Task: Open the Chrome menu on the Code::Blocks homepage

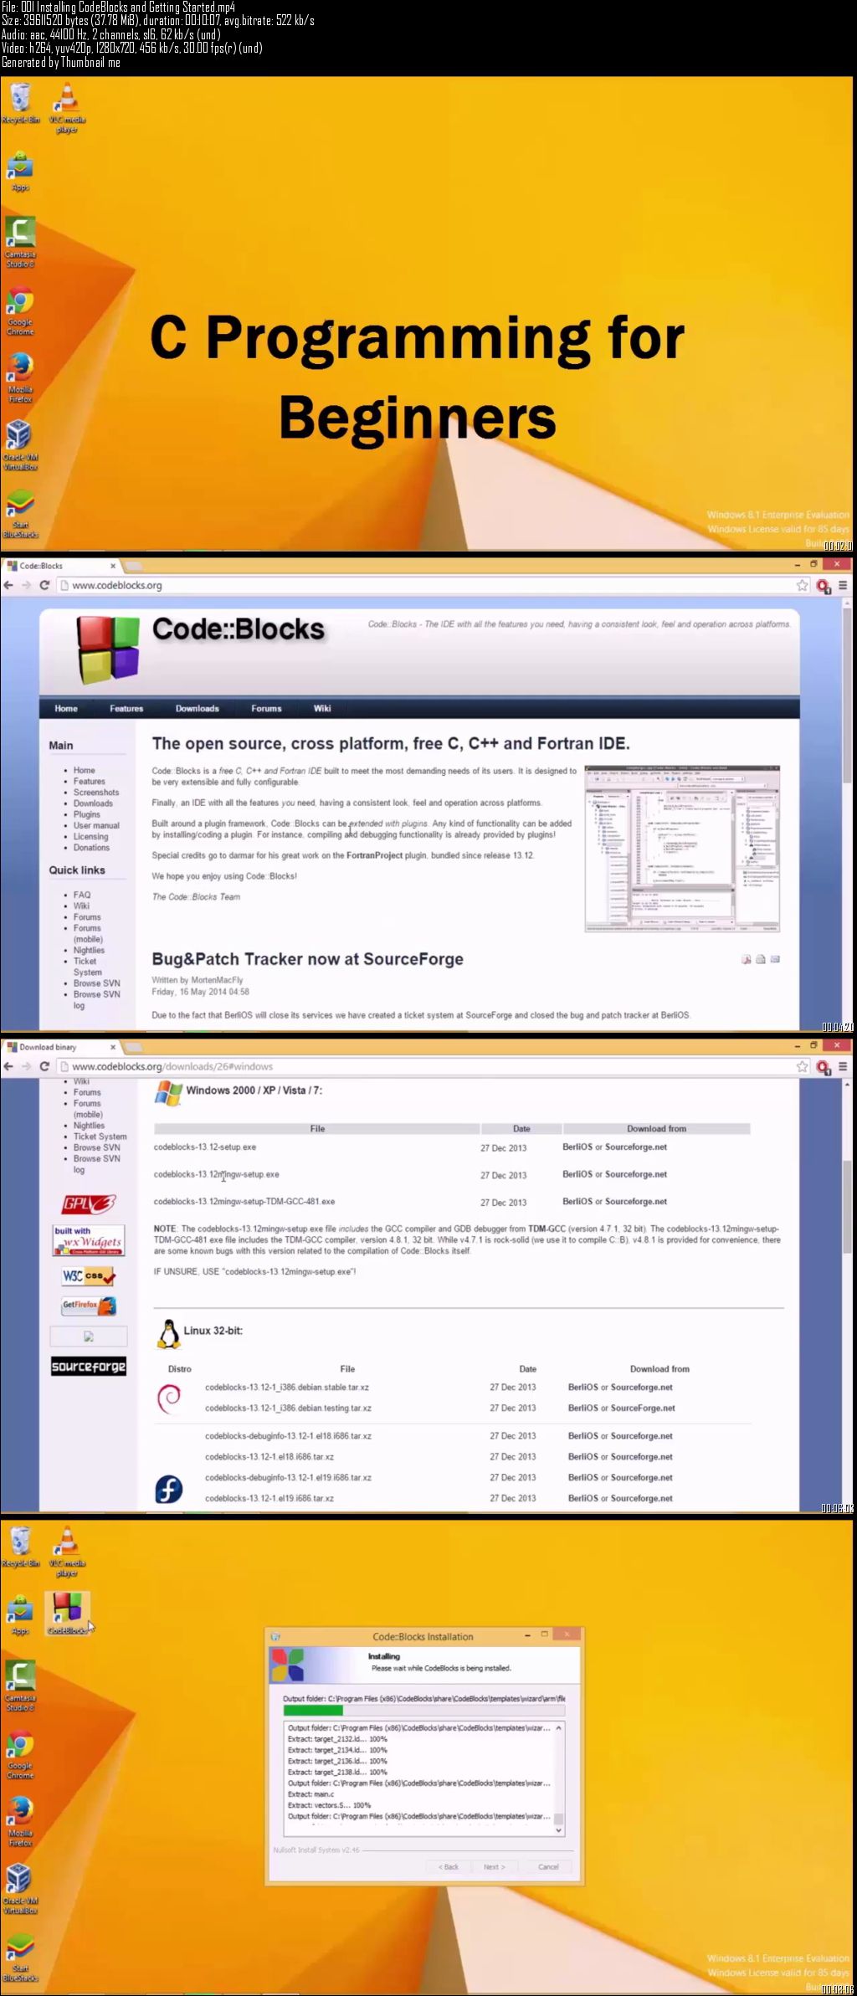Action: tap(843, 586)
